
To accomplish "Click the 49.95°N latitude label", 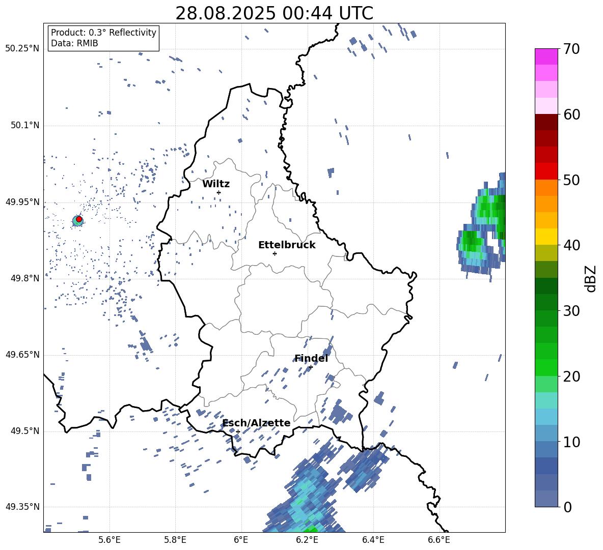I will tap(22, 202).
